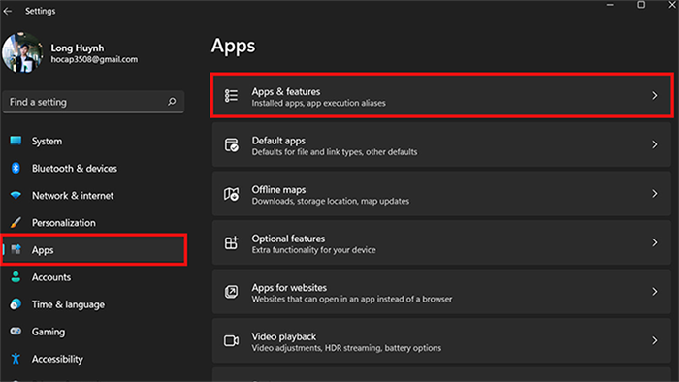Image resolution: width=679 pixels, height=382 pixels.
Task: Click 'Installed apps, app execution aliases' text
Action: 318,103
